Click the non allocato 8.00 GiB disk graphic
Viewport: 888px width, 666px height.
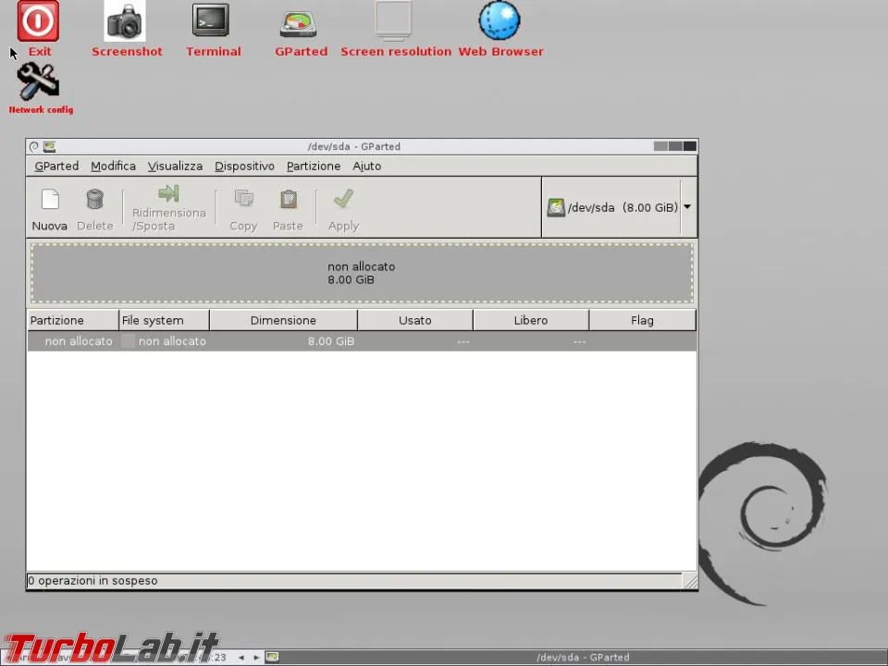(362, 273)
